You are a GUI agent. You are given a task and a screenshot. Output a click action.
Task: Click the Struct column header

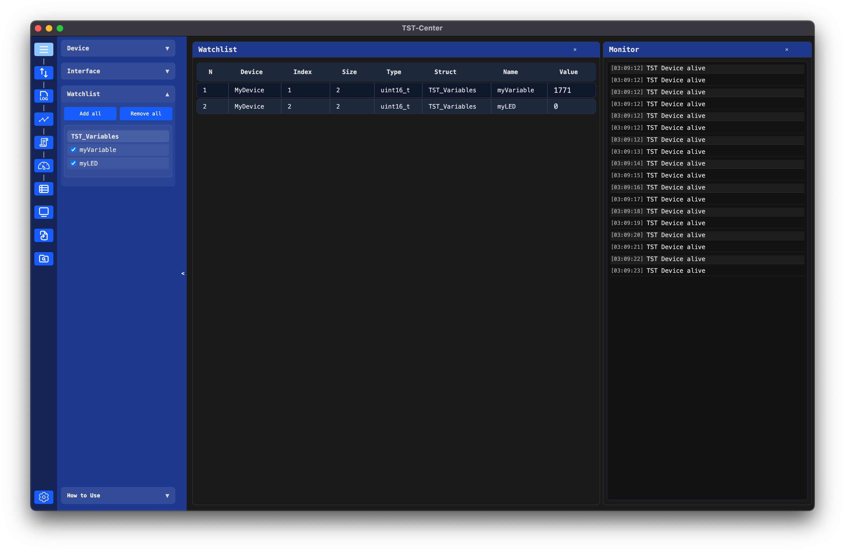pyautogui.click(x=445, y=72)
